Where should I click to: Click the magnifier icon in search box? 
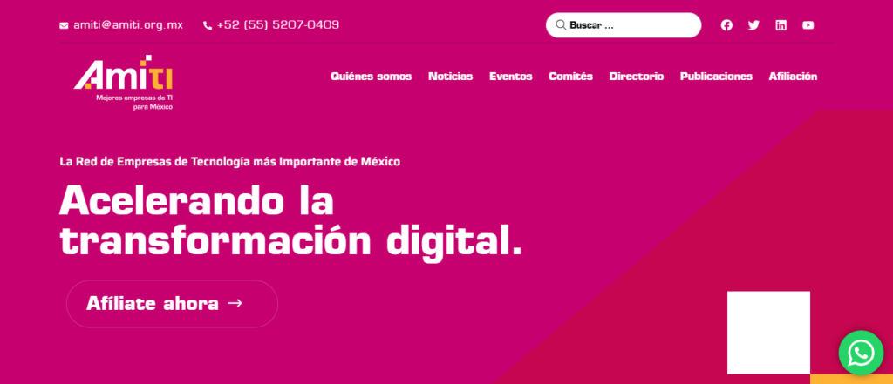[561, 25]
